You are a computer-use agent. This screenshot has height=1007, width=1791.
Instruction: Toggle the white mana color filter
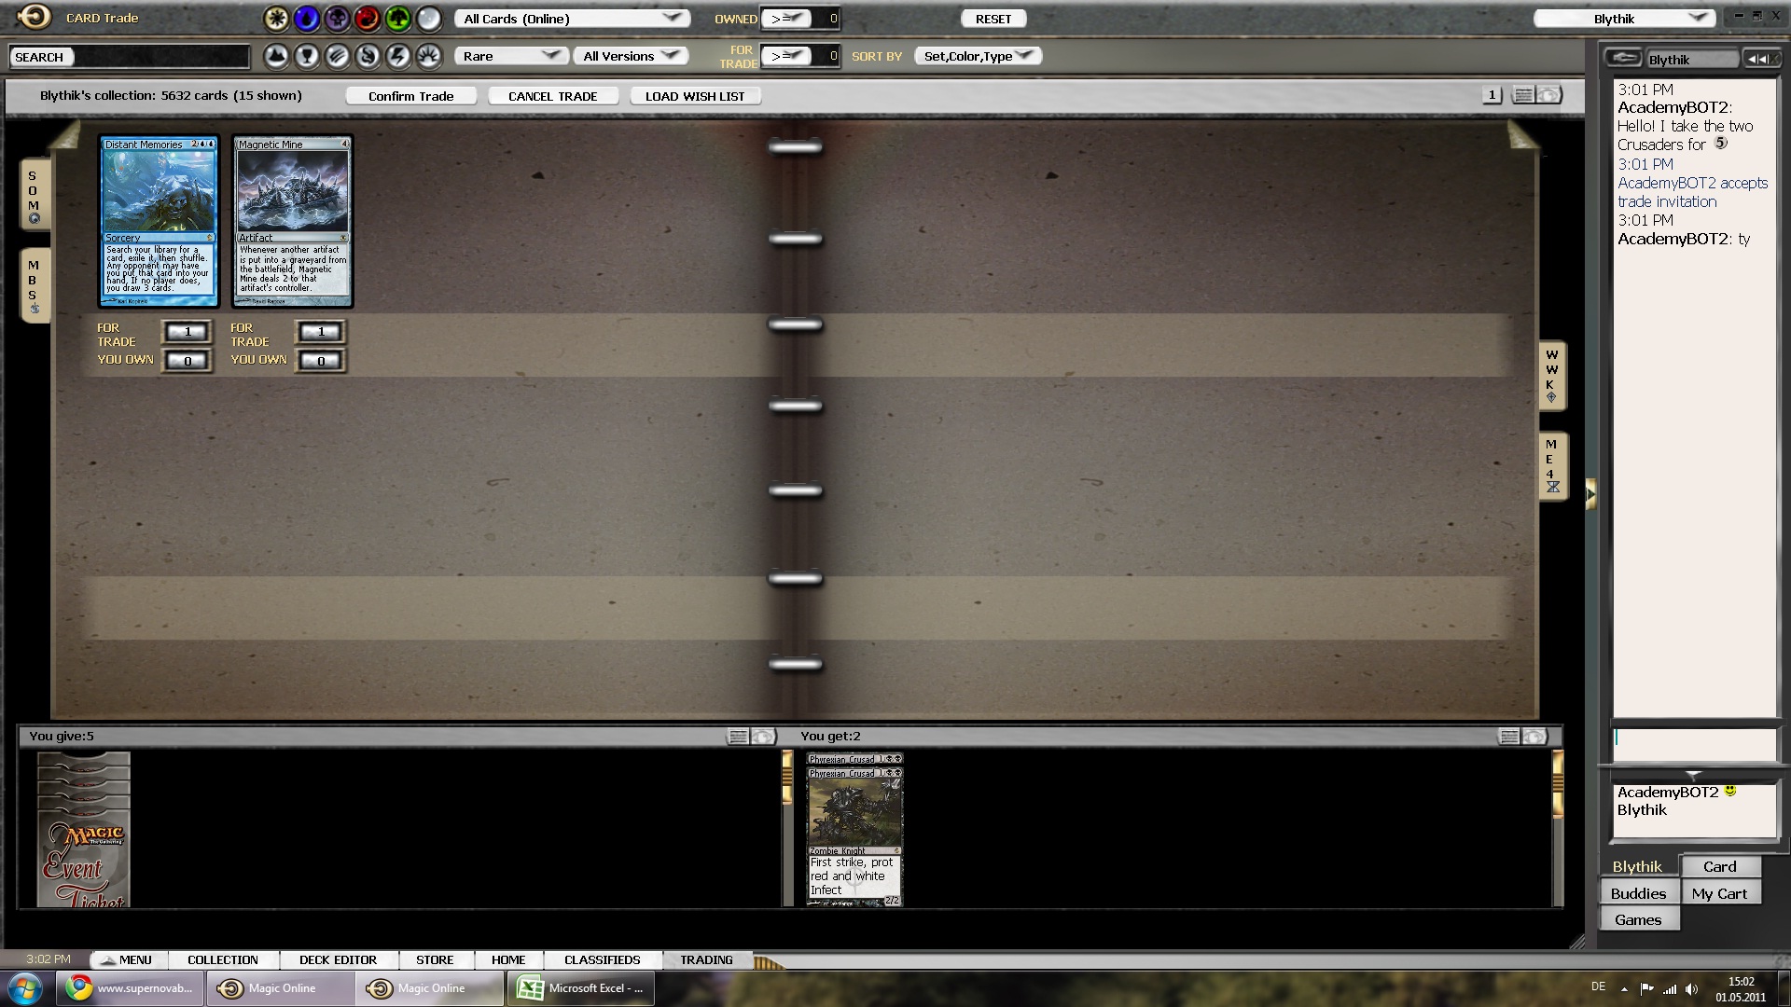point(276,18)
